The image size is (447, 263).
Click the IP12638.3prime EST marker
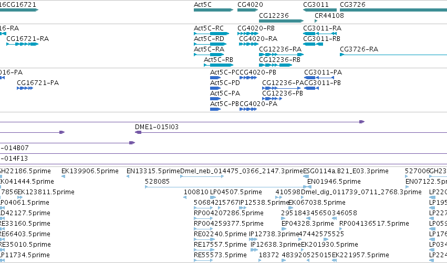click(254, 250)
